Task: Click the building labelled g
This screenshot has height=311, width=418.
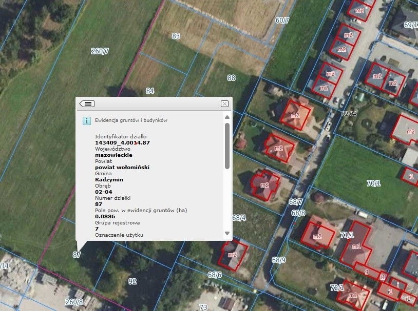Action: (367, 271)
